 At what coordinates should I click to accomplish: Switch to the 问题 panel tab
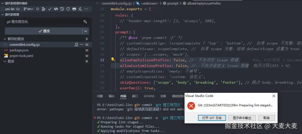[x=100, y=96]
